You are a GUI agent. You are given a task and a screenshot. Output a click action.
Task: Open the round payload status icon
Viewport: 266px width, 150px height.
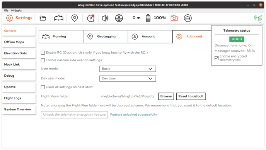click(188, 18)
